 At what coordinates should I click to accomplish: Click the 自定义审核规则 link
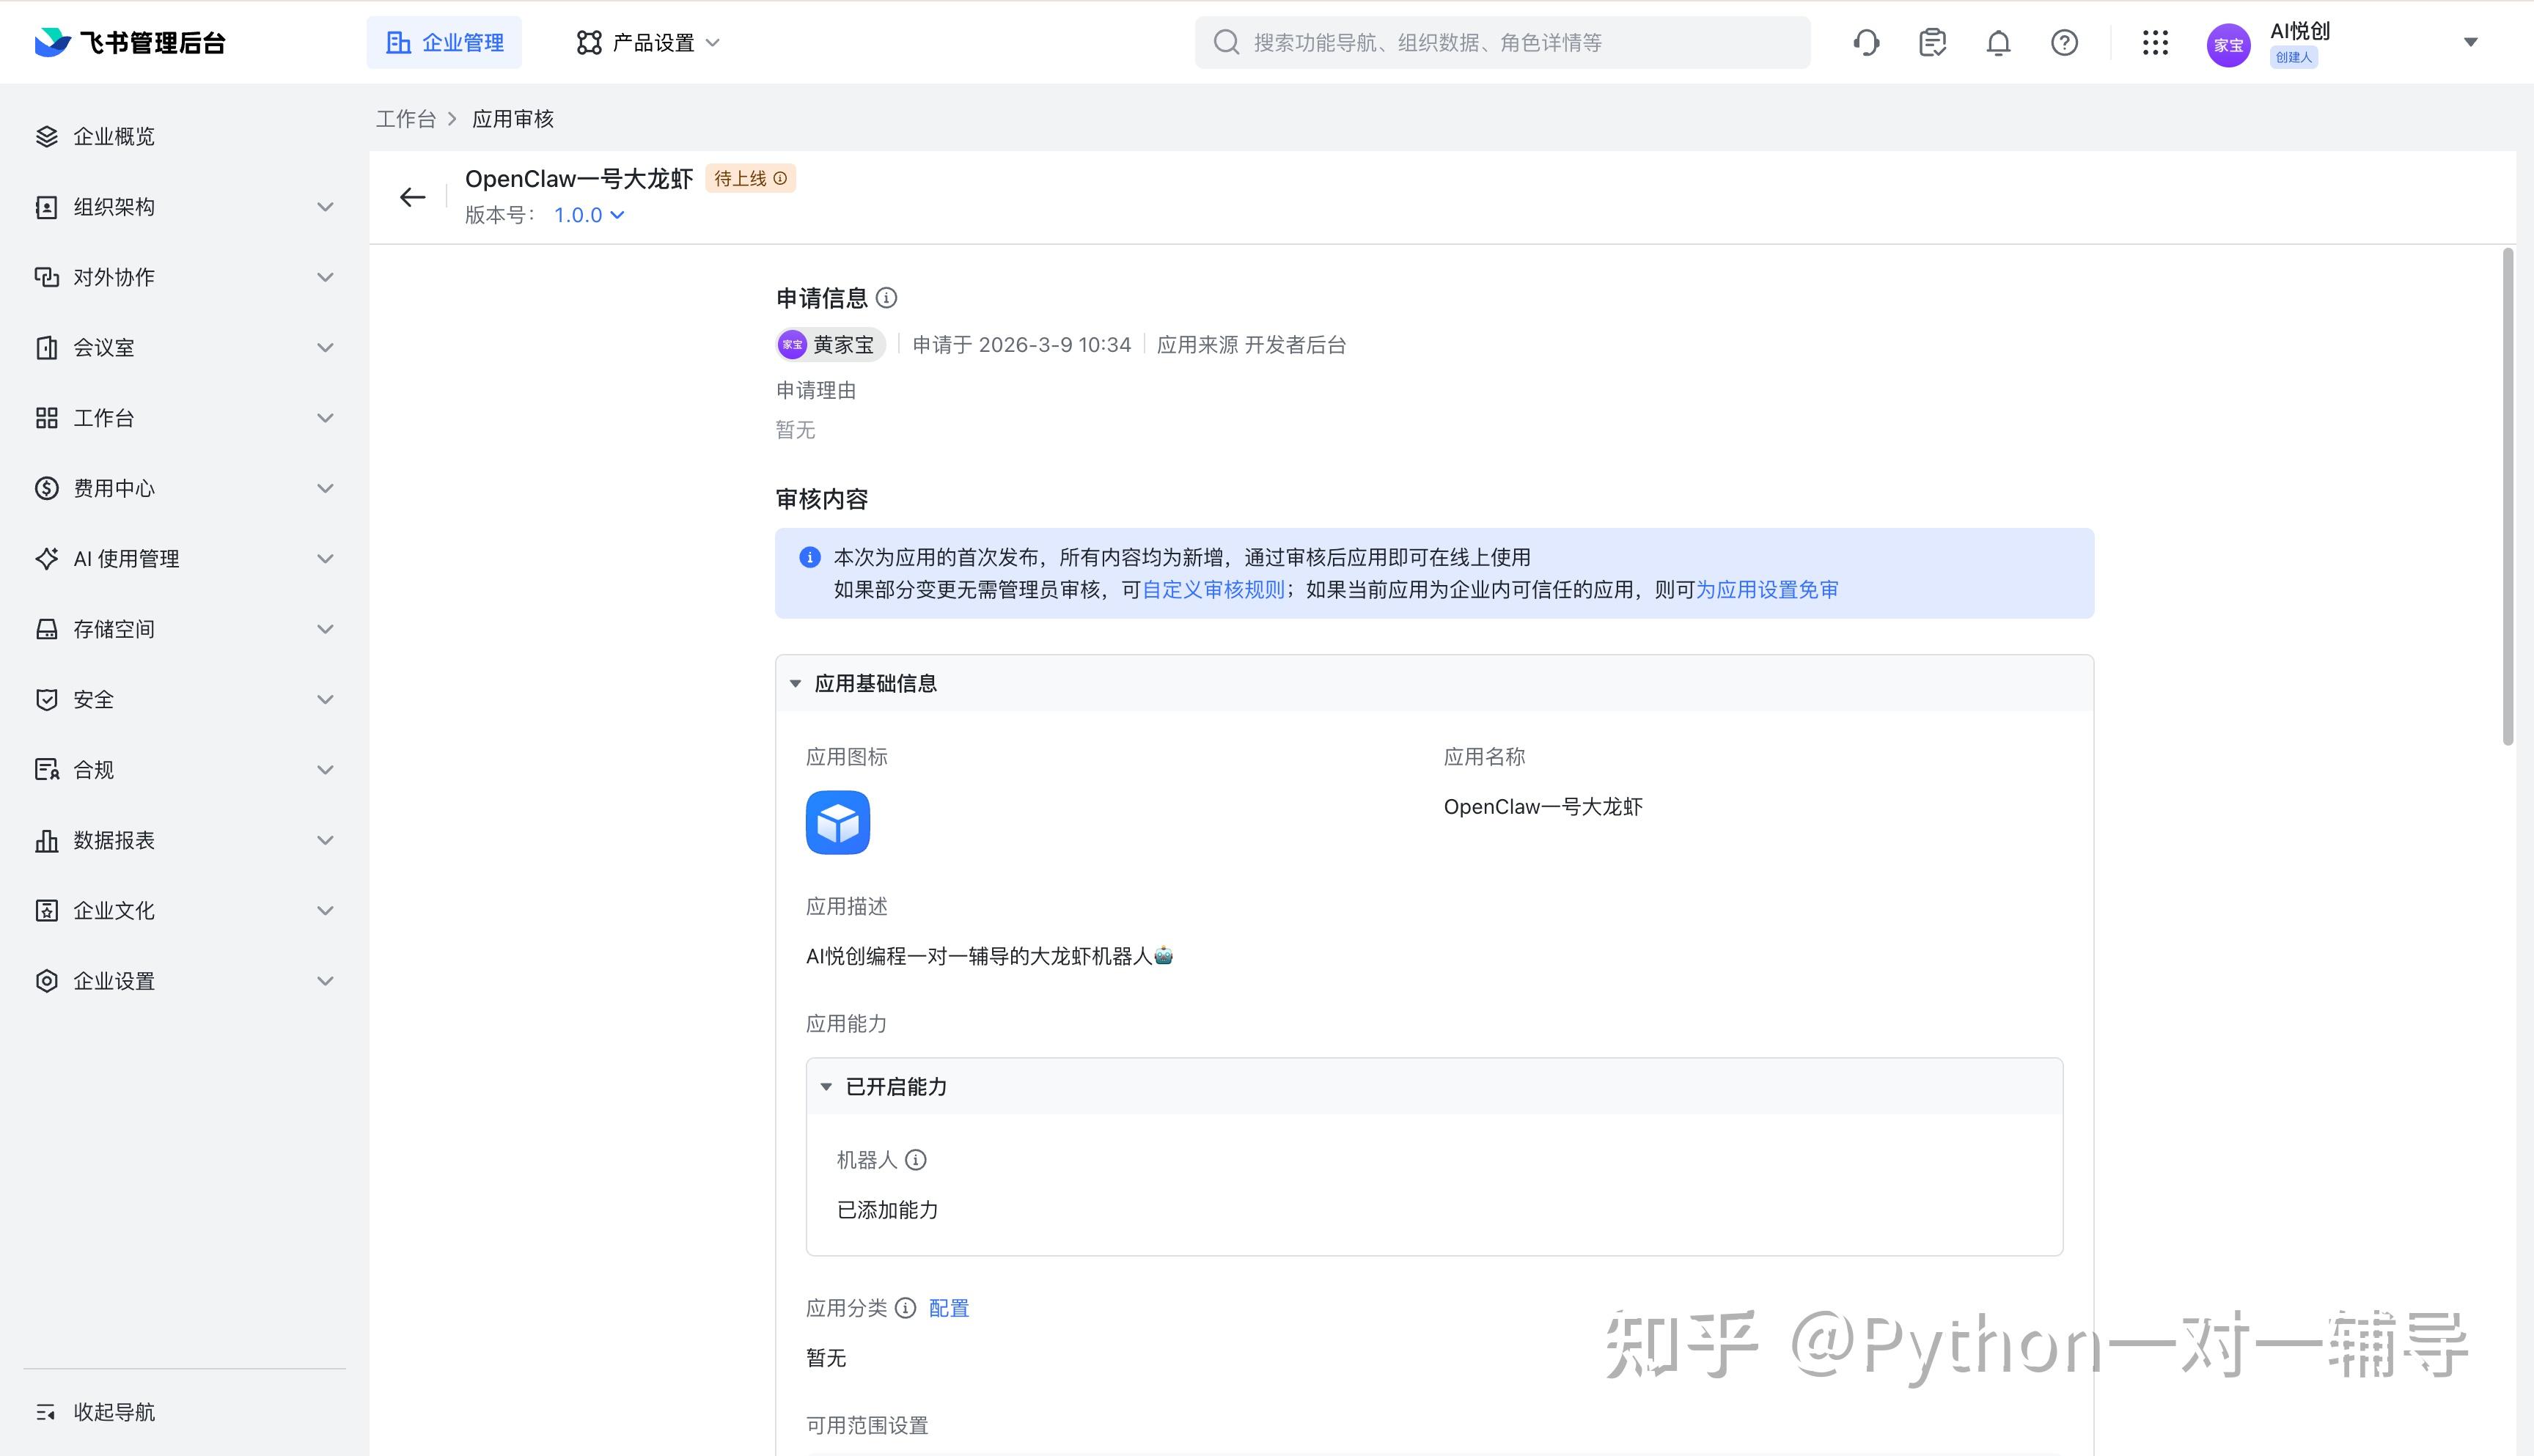1213,590
